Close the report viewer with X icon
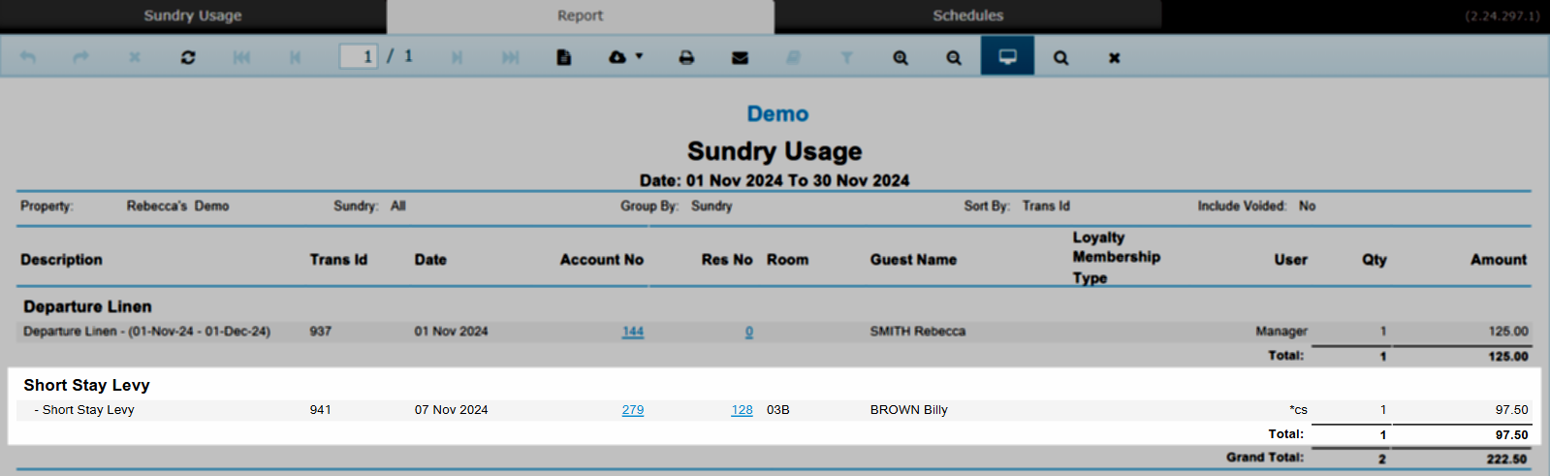 [x=1115, y=57]
